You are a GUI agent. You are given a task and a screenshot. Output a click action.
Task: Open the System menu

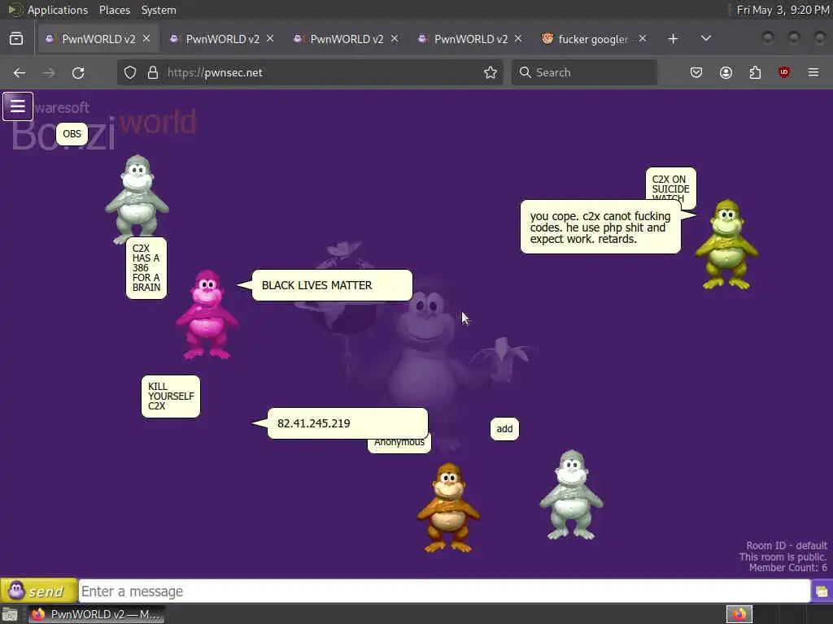pos(159,10)
